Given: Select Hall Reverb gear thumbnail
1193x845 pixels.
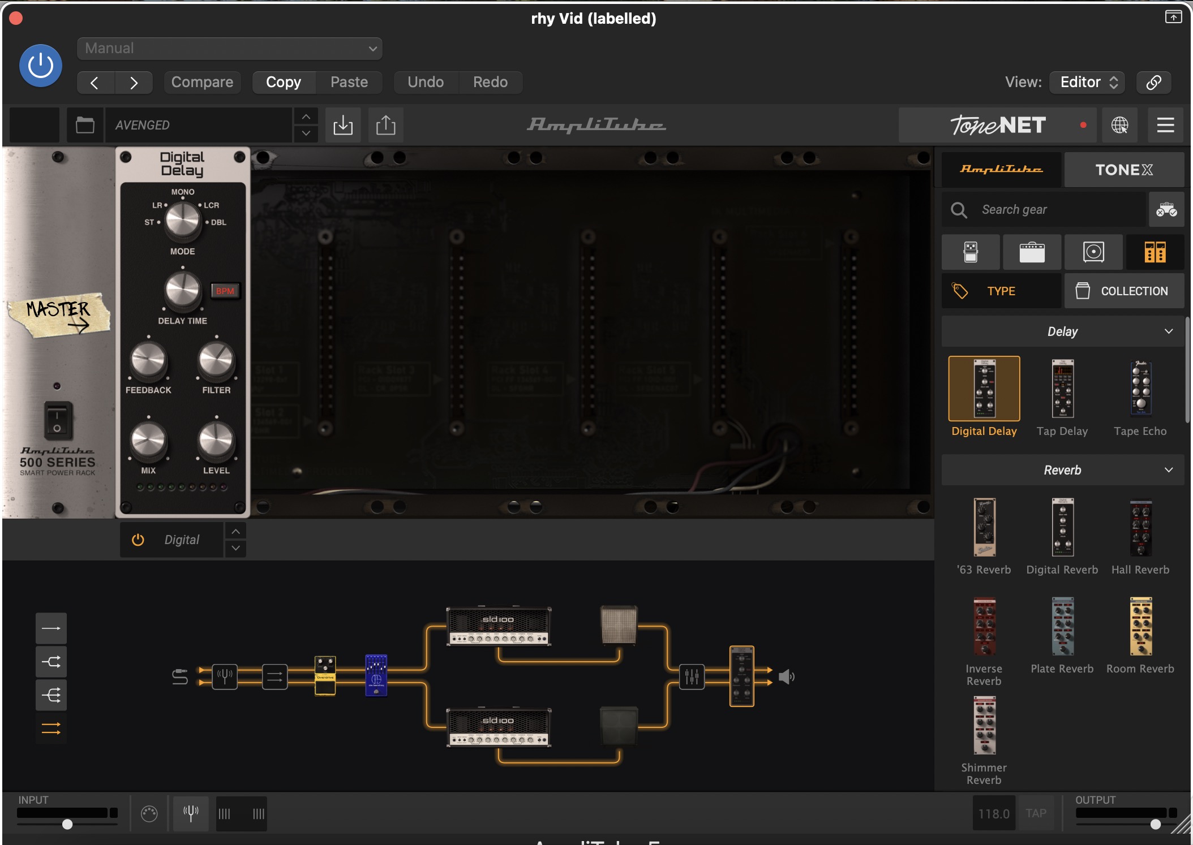Looking at the screenshot, I should [1140, 527].
